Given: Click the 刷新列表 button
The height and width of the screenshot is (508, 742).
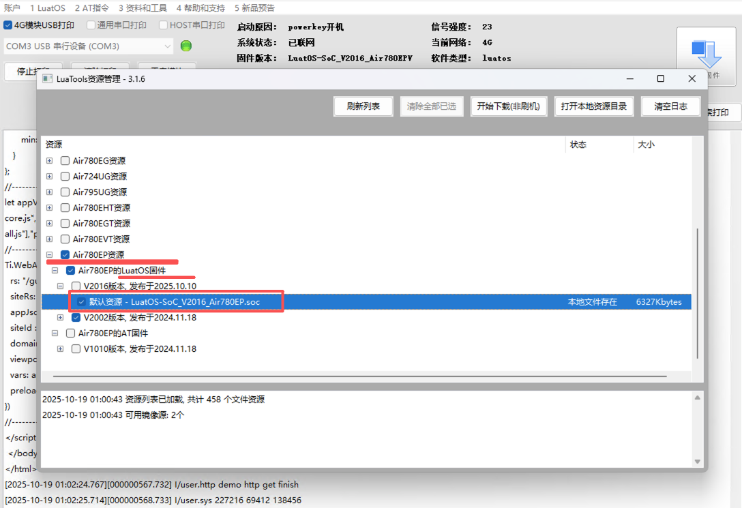Looking at the screenshot, I should pos(363,106).
